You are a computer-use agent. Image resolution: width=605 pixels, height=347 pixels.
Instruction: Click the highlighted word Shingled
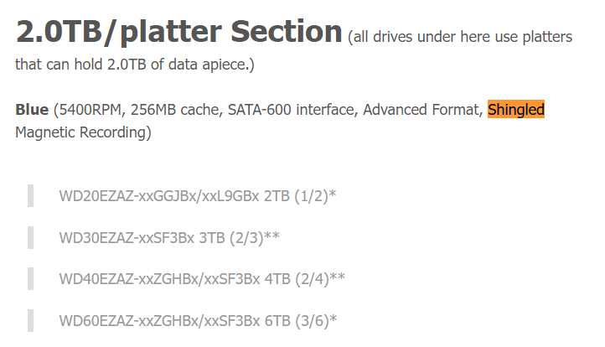pyautogui.click(x=516, y=109)
